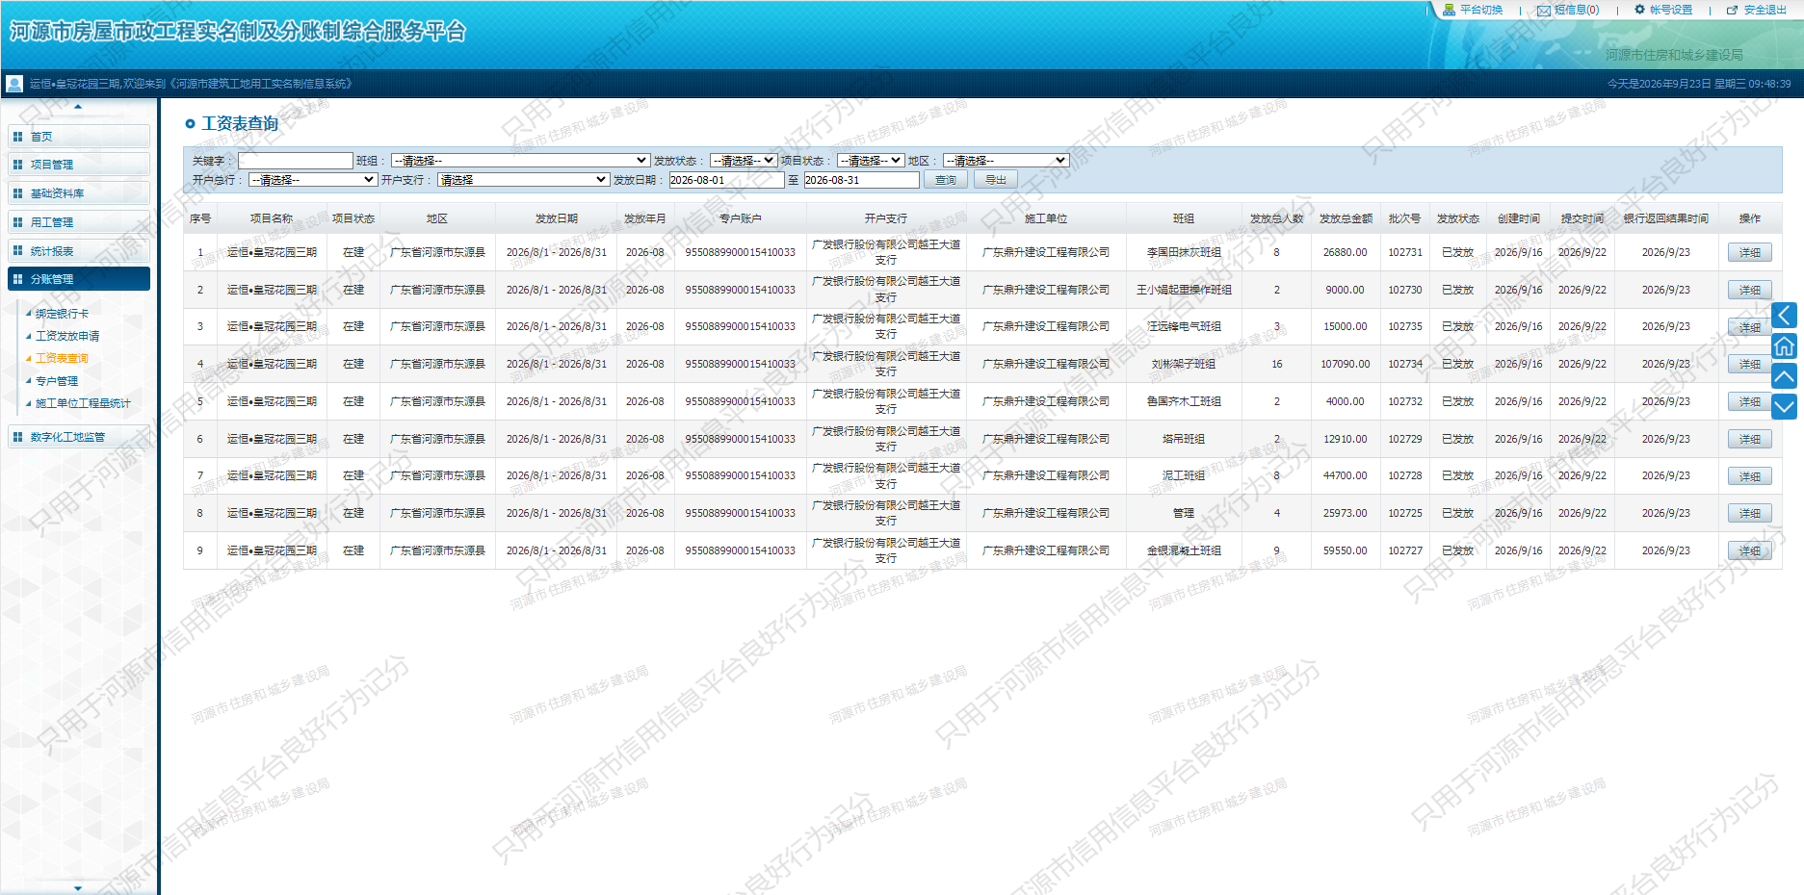The height and width of the screenshot is (895, 1804).
Task: Click the batch number 102735 cell
Action: coord(1405,326)
